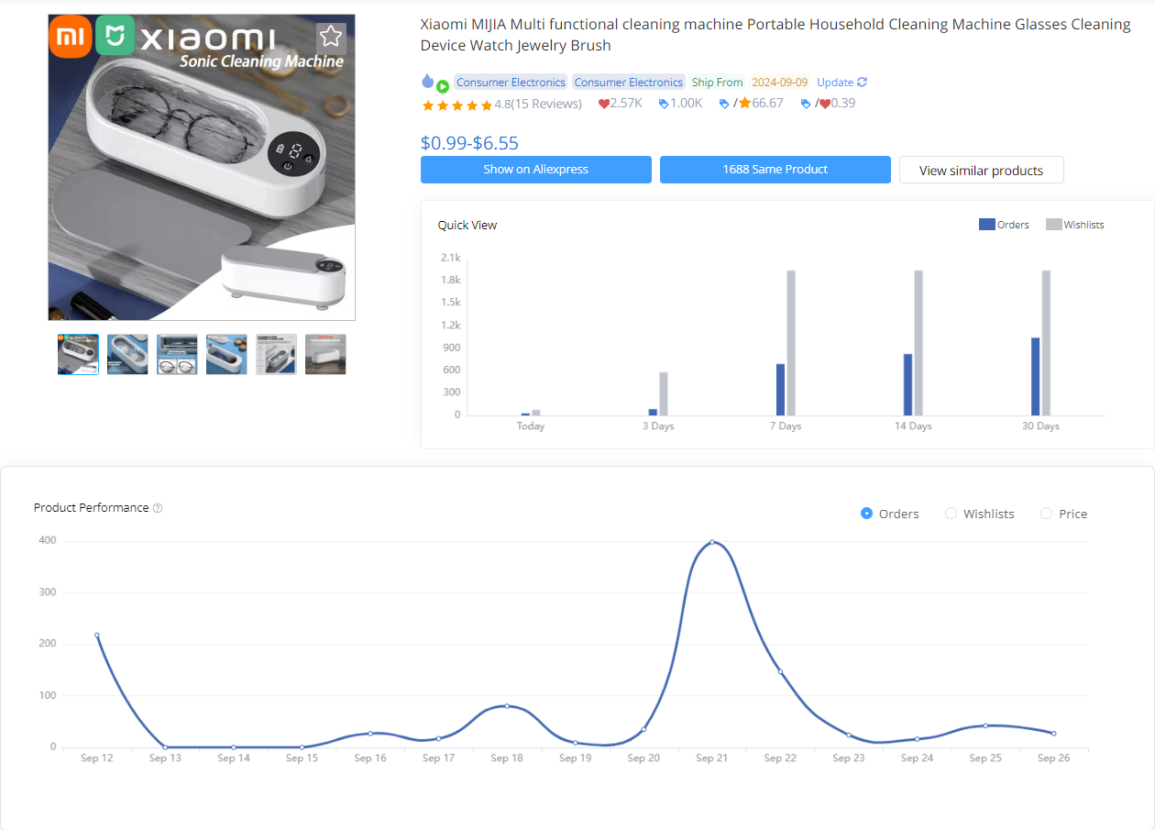
Task: Select the Wishlists radio button
Action: coord(951,514)
